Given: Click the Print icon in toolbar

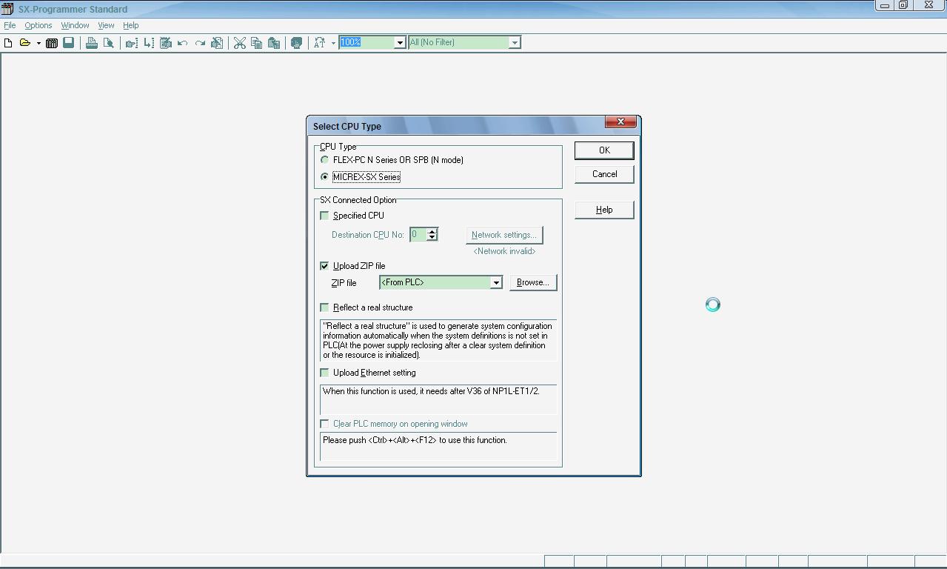Looking at the screenshot, I should pyautogui.click(x=92, y=43).
